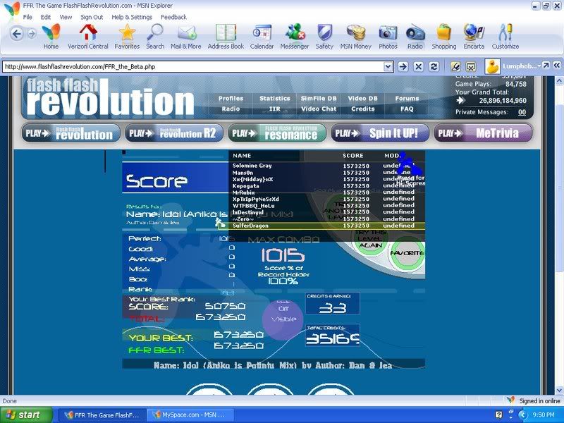Open the Help & Settings menu
The height and width of the screenshot is (423, 564).
[x=132, y=17]
